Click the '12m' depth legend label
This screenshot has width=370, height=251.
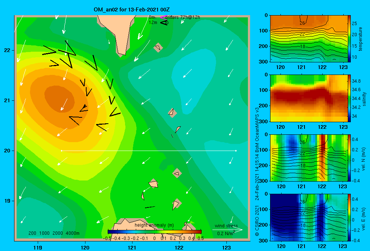153,23
